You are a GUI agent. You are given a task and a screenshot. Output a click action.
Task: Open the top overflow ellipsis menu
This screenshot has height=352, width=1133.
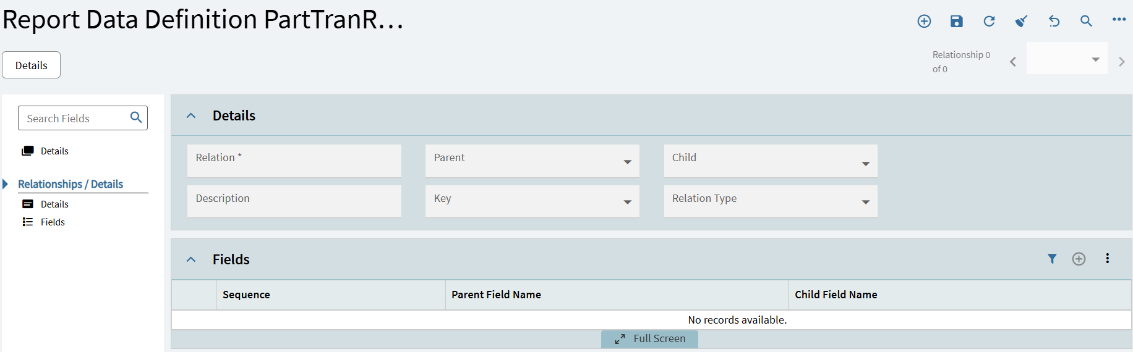(x=1119, y=20)
